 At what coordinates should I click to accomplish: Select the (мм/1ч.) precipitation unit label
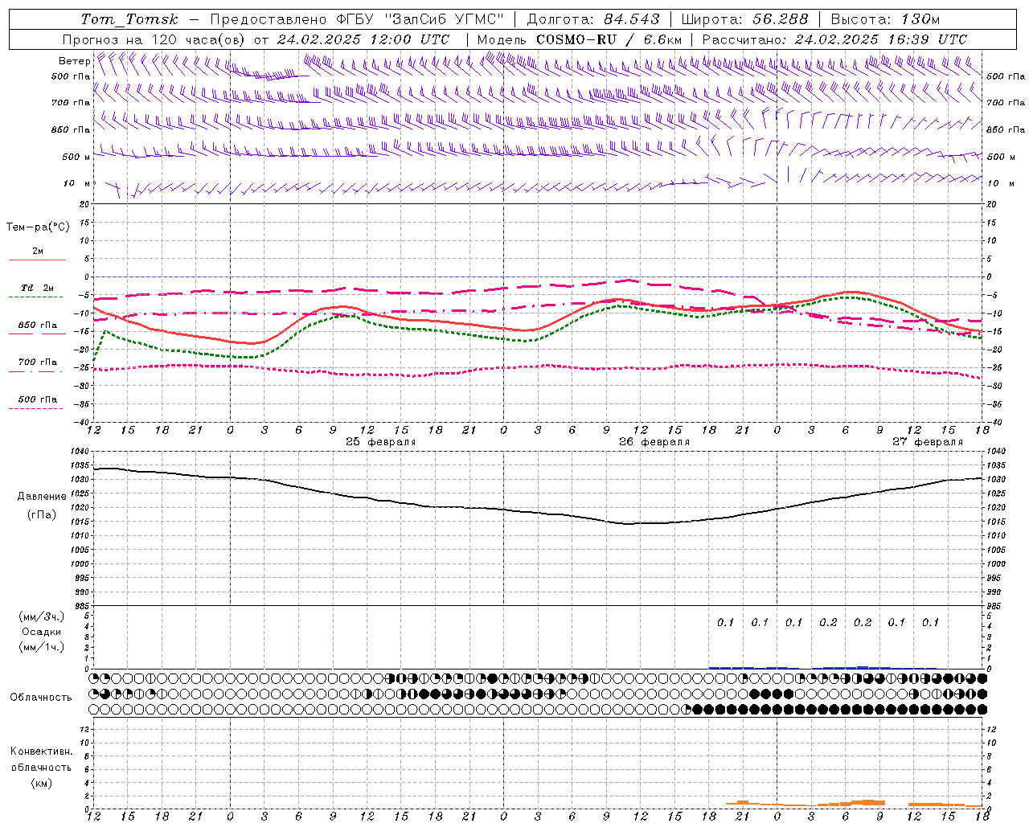41,647
